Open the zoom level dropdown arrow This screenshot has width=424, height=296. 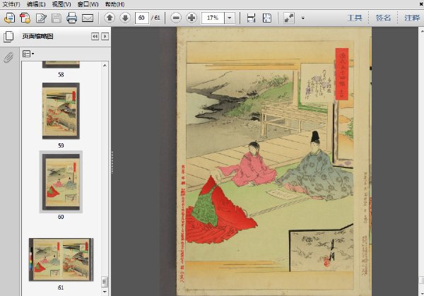coord(230,18)
